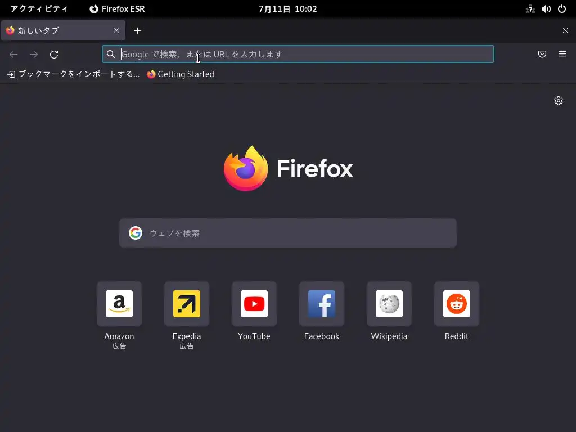Open the Expedia shortcut tile

(187, 304)
